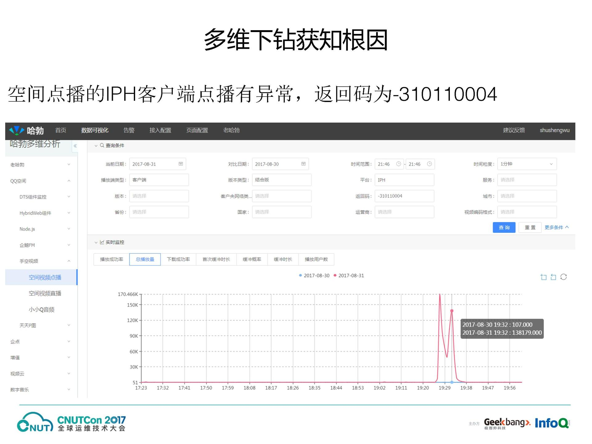Toggle the 2017-08-30 legend series
Screen dimensions: 592x444
point(314,276)
